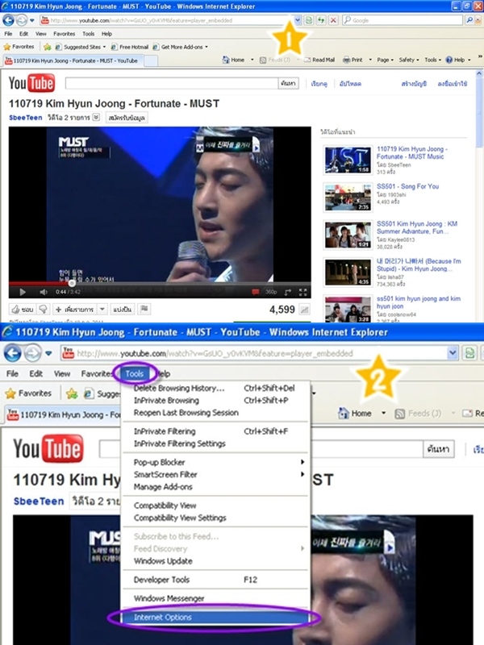
Task: Click ค้นหา search button in upper YouTube page
Action: [289, 84]
